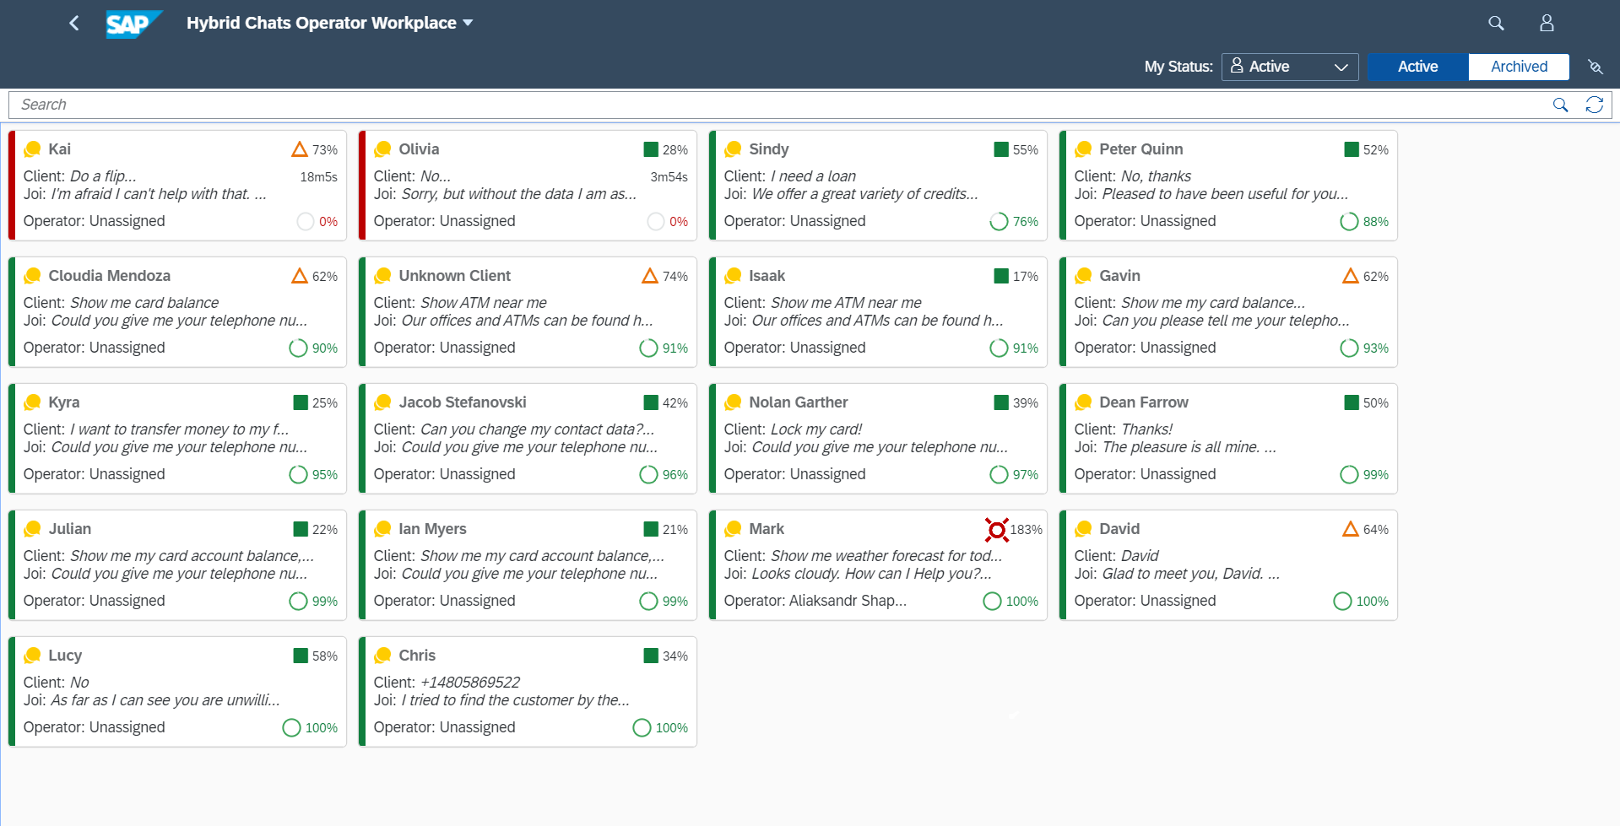1620x826 pixels.
Task: Click 'Client: Do a flip...' on Kai card
Action: (x=79, y=176)
